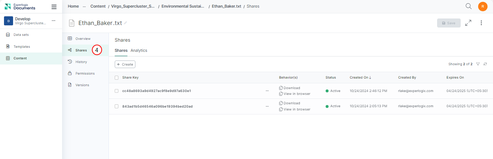Switch to the Analytics tab
Screen dimensions: 493x159
pyautogui.click(x=139, y=51)
